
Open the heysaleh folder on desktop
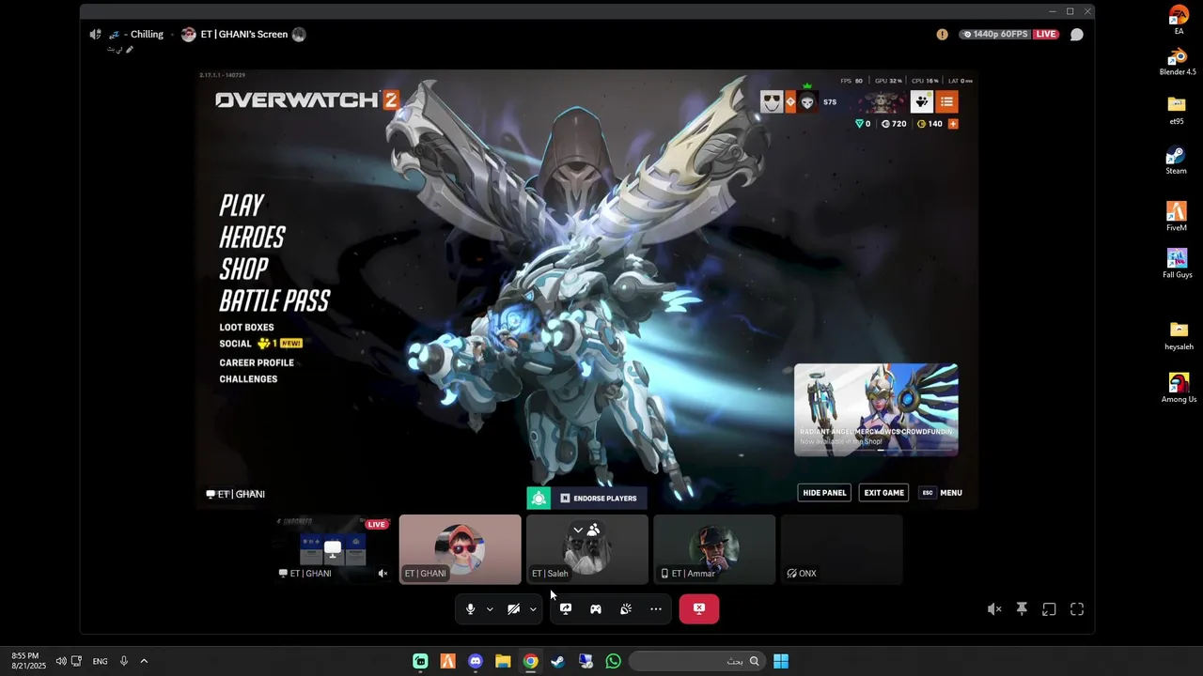(x=1179, y=336)
